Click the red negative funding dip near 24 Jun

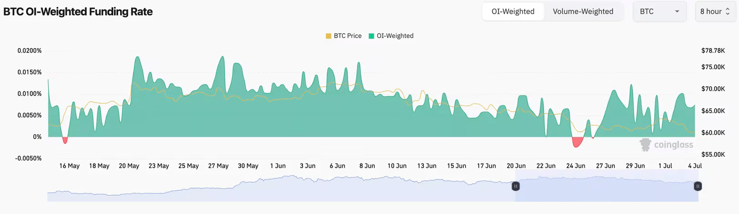[577, 141]
